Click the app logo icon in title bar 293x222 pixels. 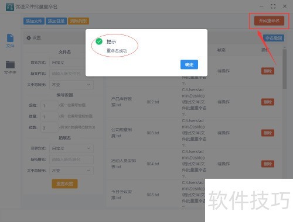10,7
